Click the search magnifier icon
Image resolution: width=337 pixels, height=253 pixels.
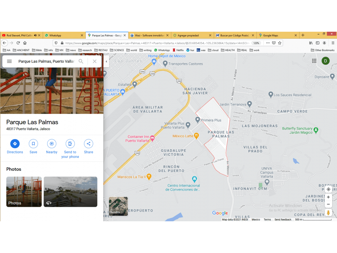pos(81,61)
